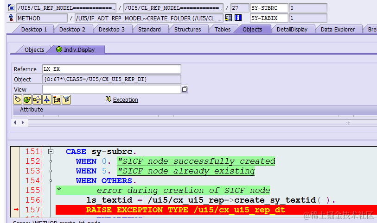Screen dimensions: 377x223
Task: Open the Structures tab
Action: pos(187,30)
